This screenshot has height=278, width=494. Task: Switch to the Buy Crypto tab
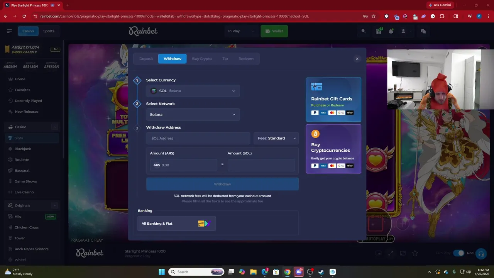pos(202,59)
